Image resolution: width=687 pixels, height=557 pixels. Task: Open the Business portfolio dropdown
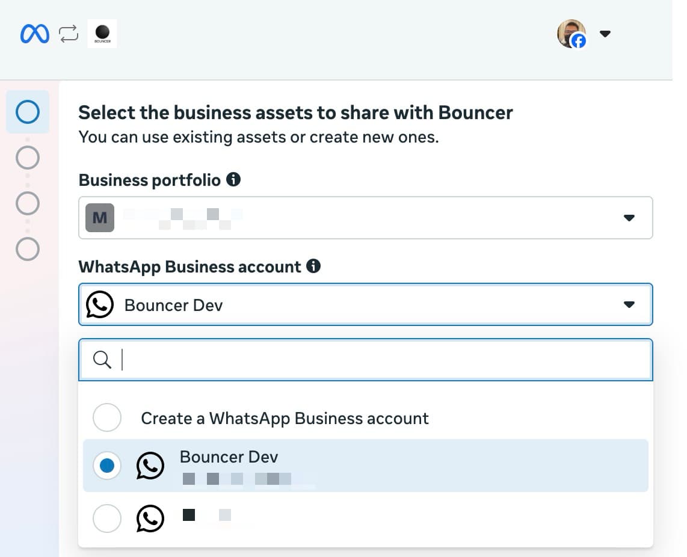pos(629,218)
